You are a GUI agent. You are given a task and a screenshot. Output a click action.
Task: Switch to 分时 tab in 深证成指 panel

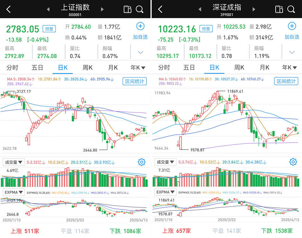(164, 68)
